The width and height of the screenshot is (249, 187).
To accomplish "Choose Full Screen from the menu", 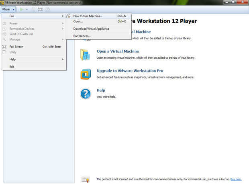I will coord(34,47).
